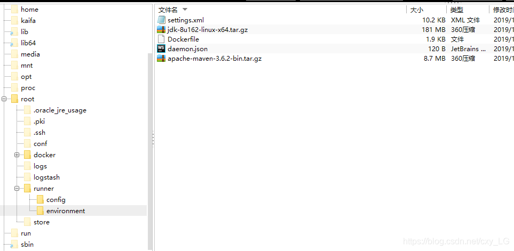
Task: Select the logstash tree label
Action: pos(46,177)
